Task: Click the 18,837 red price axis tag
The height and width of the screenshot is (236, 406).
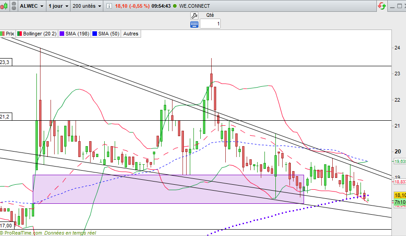Action: coord(400,182)
